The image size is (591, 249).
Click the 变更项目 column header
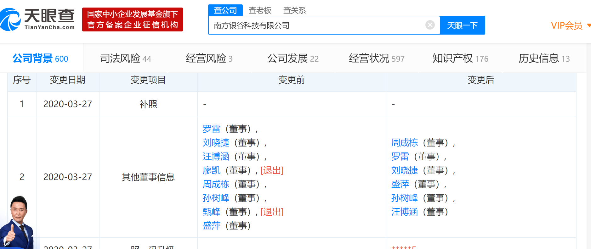[148, 80]
